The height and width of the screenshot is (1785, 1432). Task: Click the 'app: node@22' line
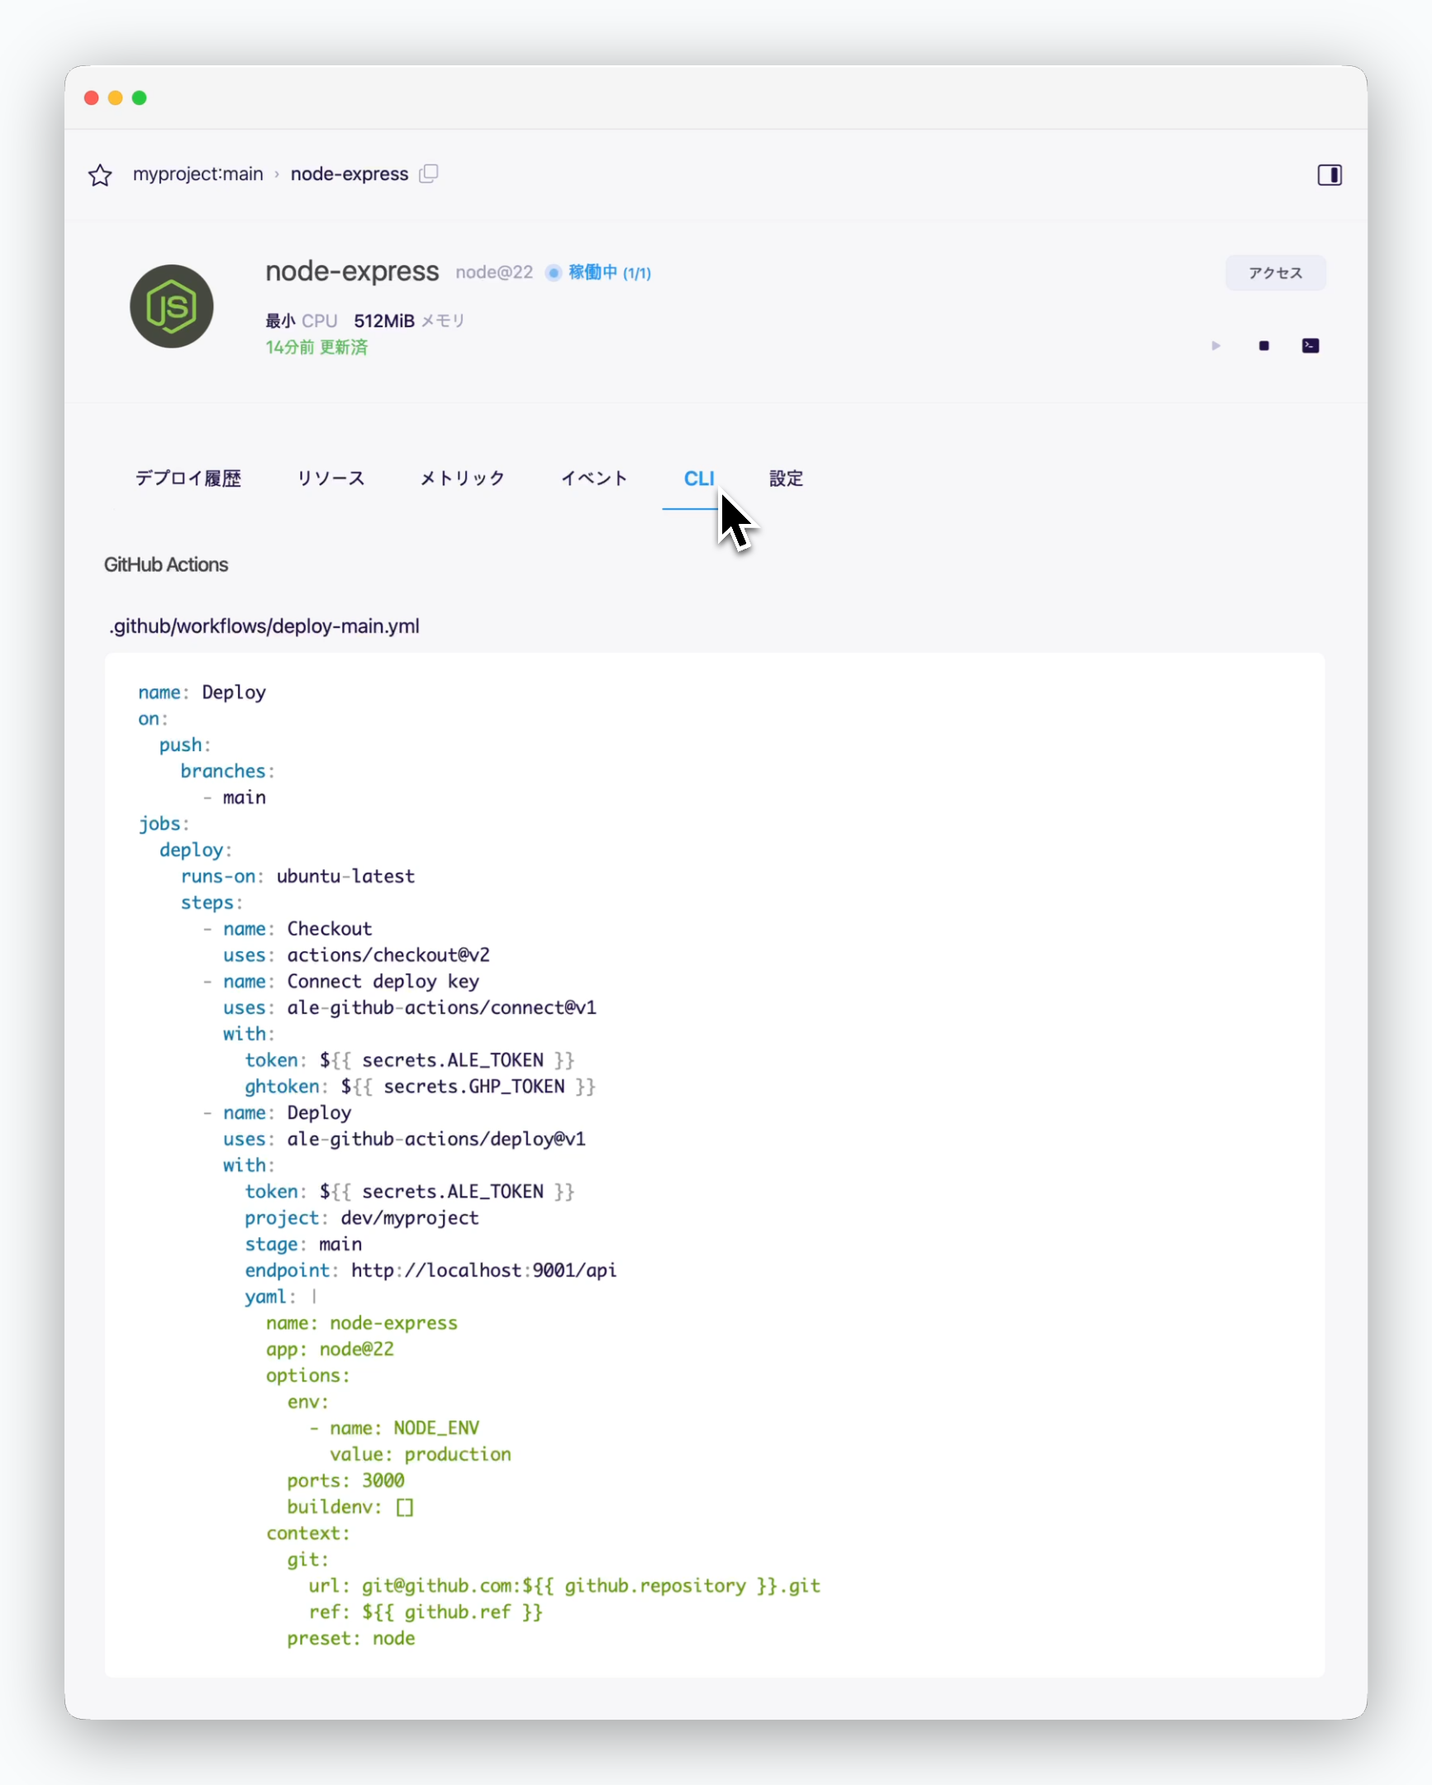coord(330,1349)
